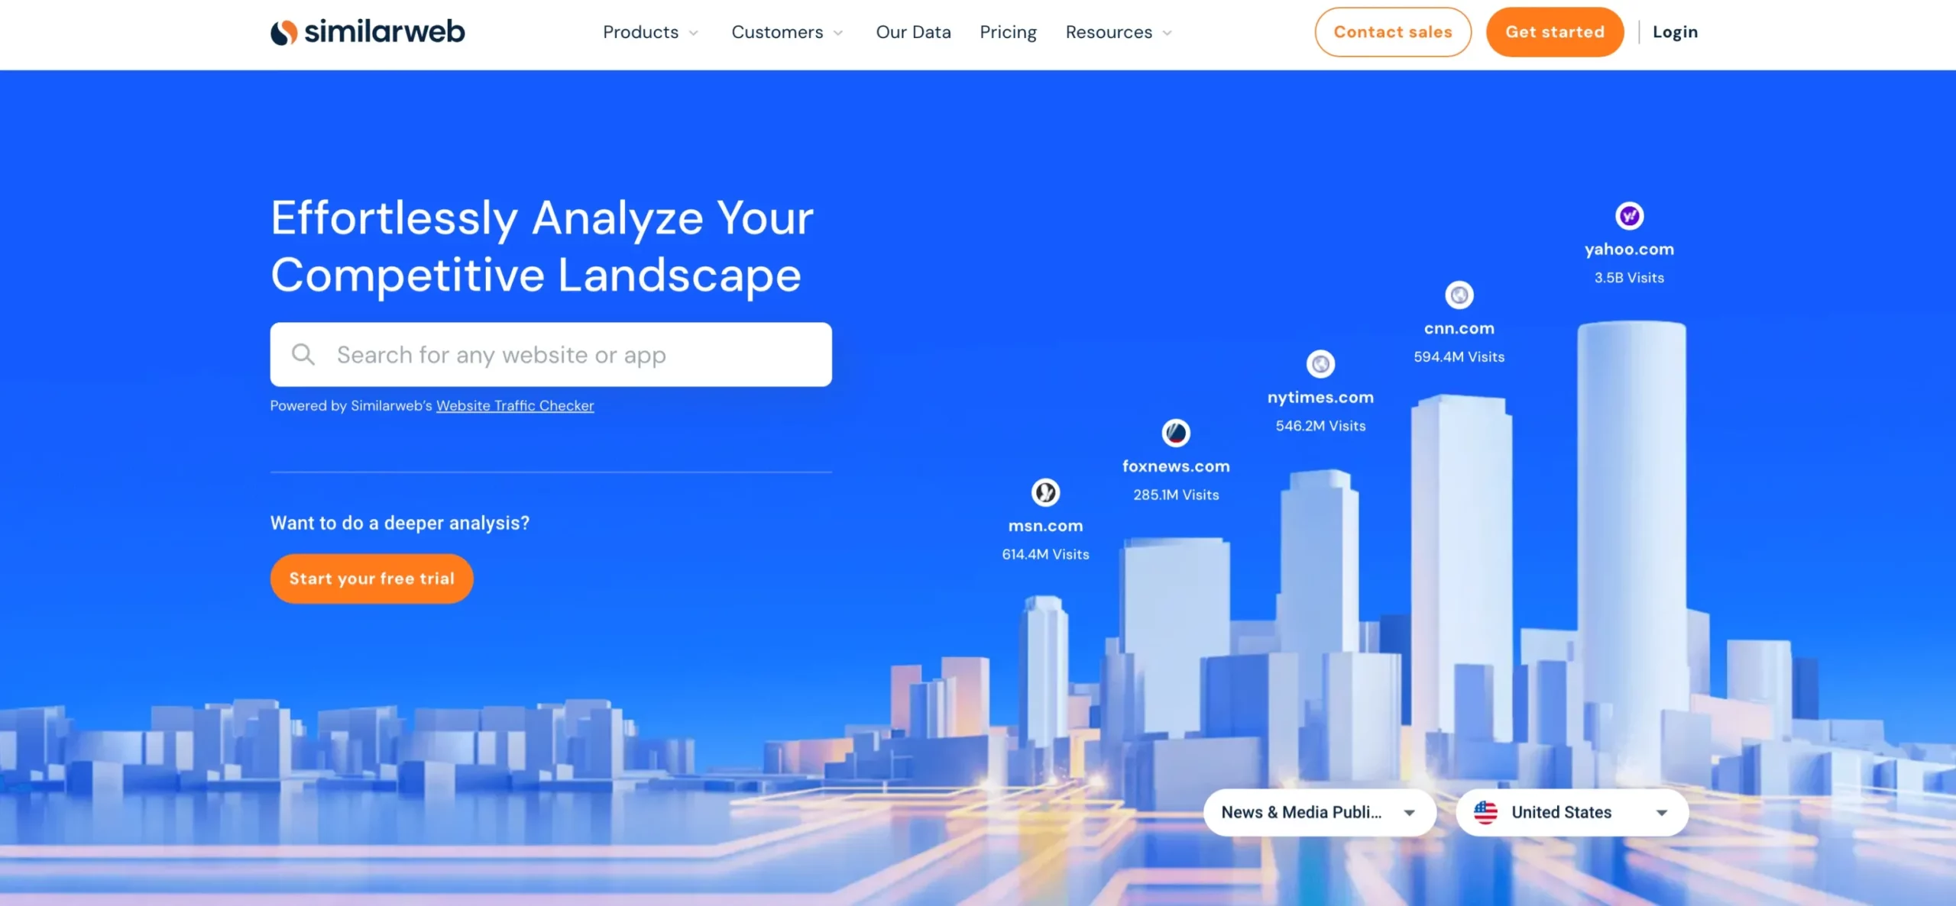The width and height of the screenshot is (1956, 906).
Task: Click the Get started button
Action: 1554,31
